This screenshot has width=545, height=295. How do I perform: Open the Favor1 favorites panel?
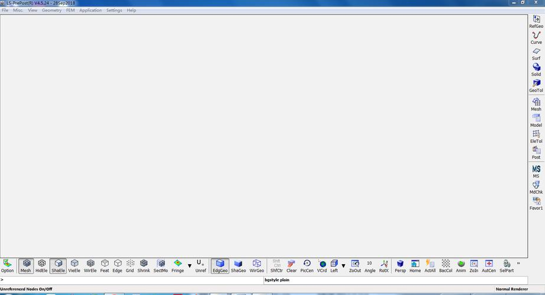(x=536, y=204)
